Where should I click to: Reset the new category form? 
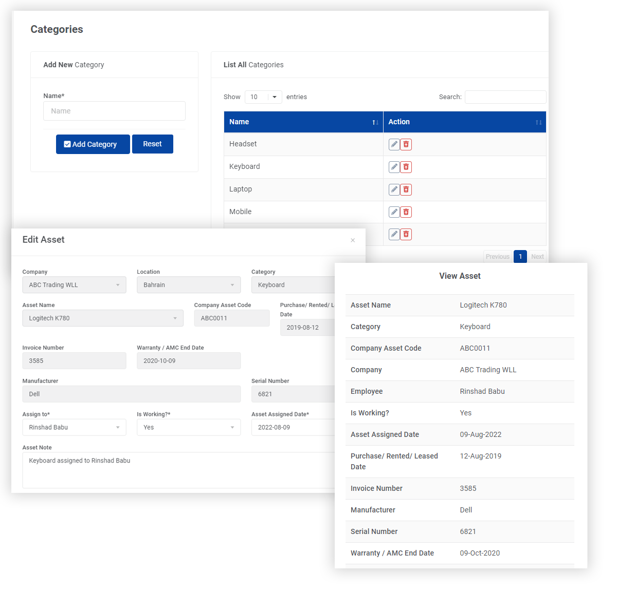pyautogui.click(x=152, y=144)
